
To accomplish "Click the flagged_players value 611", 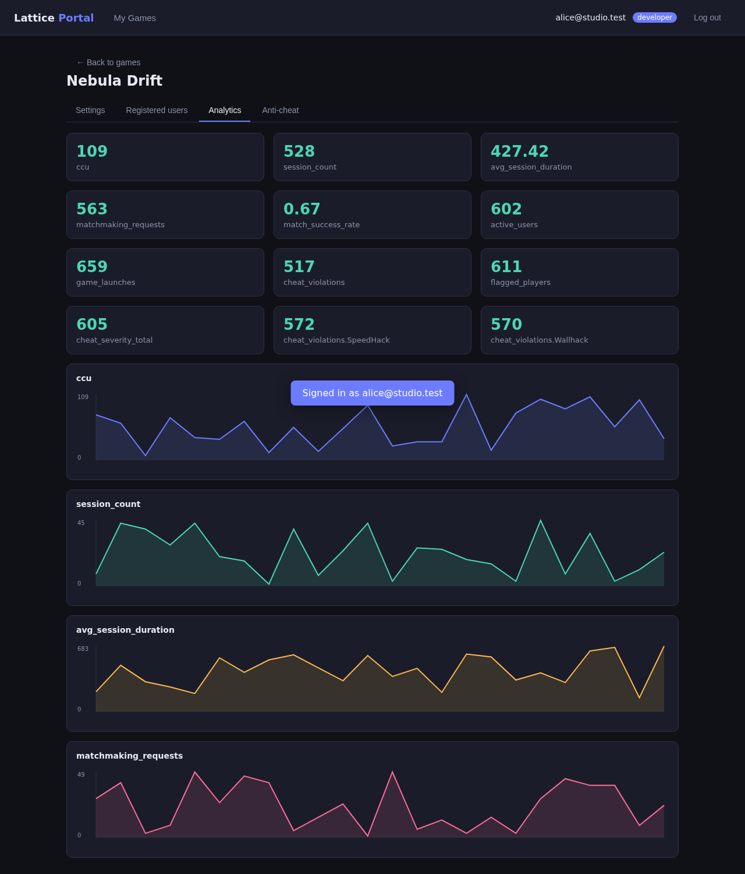I will 506,266.
